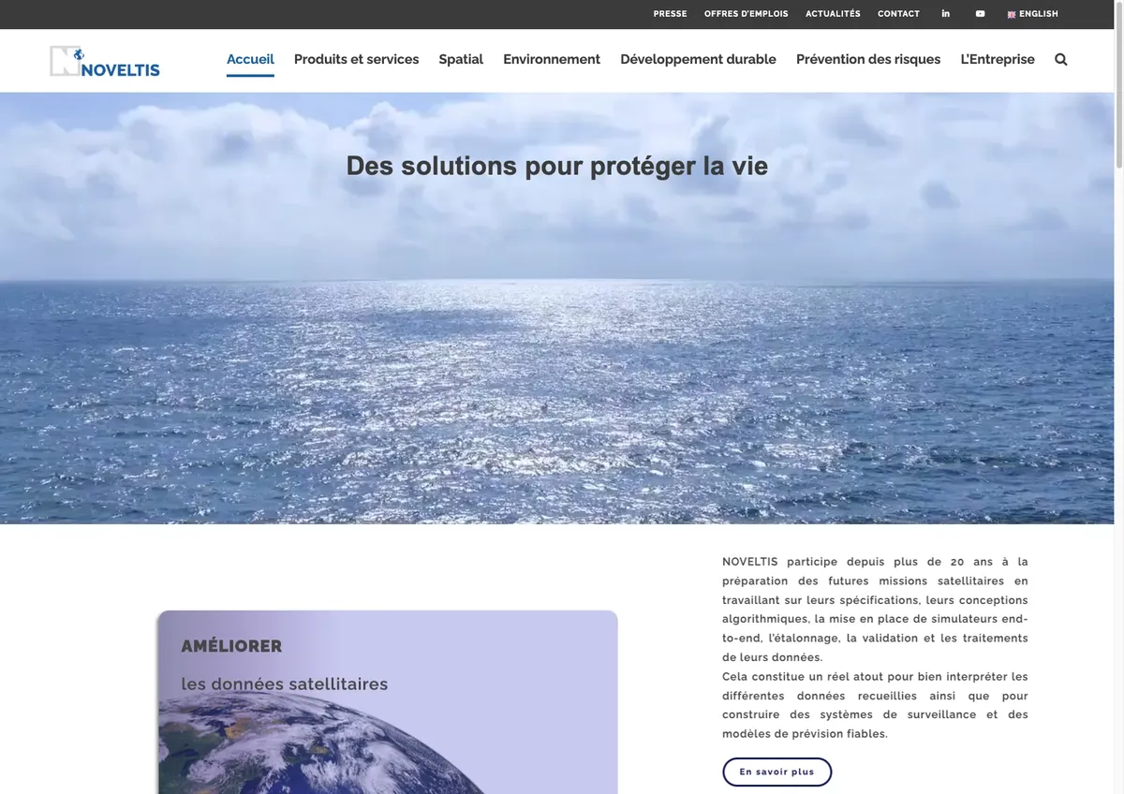Open the Contact link
Viewport: 1124px width, 794px height.
click(898, 14)
